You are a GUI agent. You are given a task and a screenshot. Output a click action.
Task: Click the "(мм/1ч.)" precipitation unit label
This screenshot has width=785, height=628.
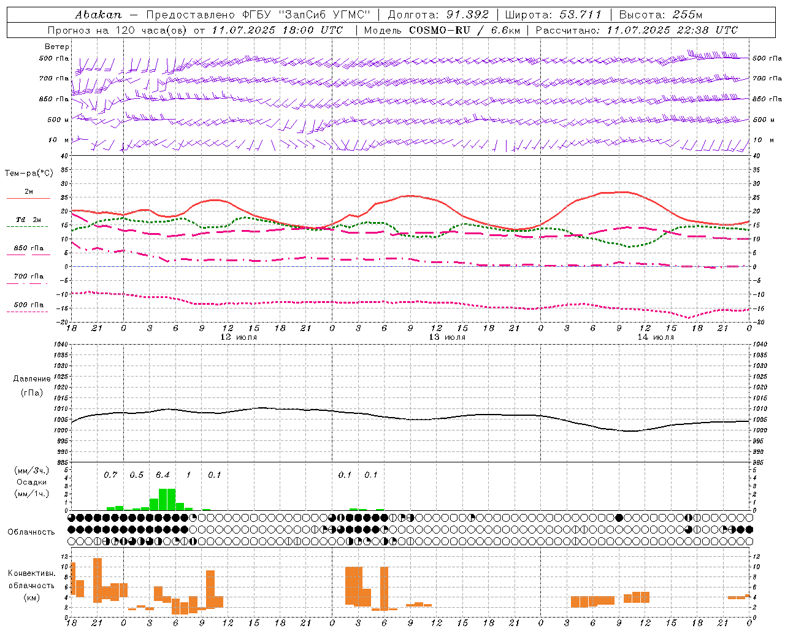[x=32, y=494]
